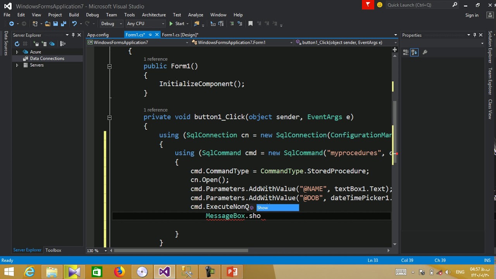Expand the Servers node in Server Explorer
496x279 pixels.
(x=17, y=65)
